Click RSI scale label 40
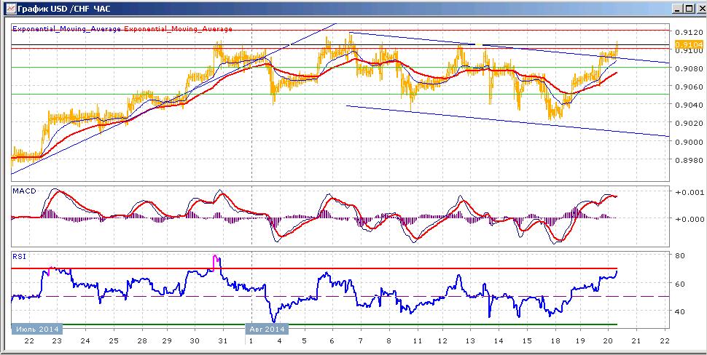 (681, 311)
